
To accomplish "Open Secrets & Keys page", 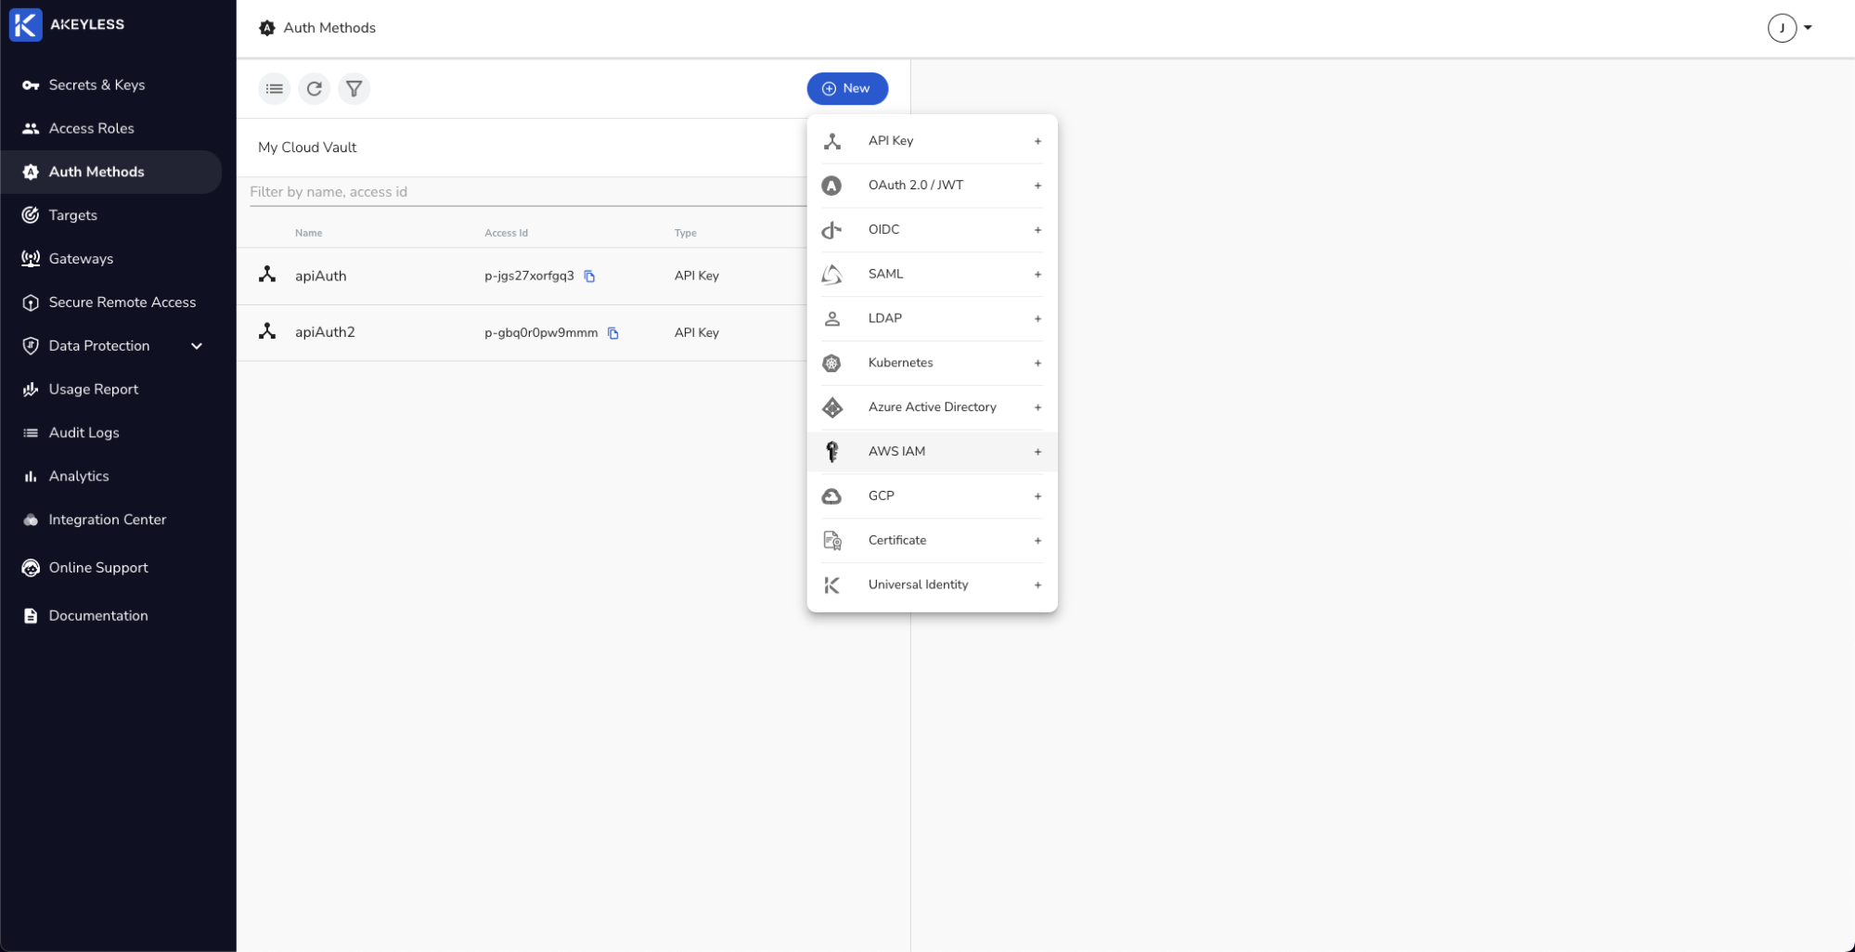I will click(111, 85).
